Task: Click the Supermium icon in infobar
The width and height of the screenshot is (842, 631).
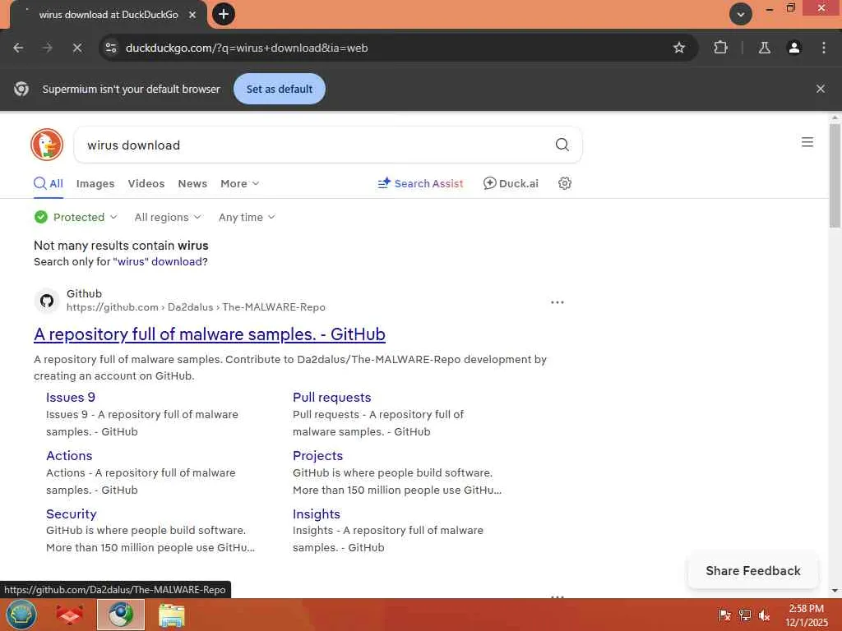Action: click(x=21, y=89)
